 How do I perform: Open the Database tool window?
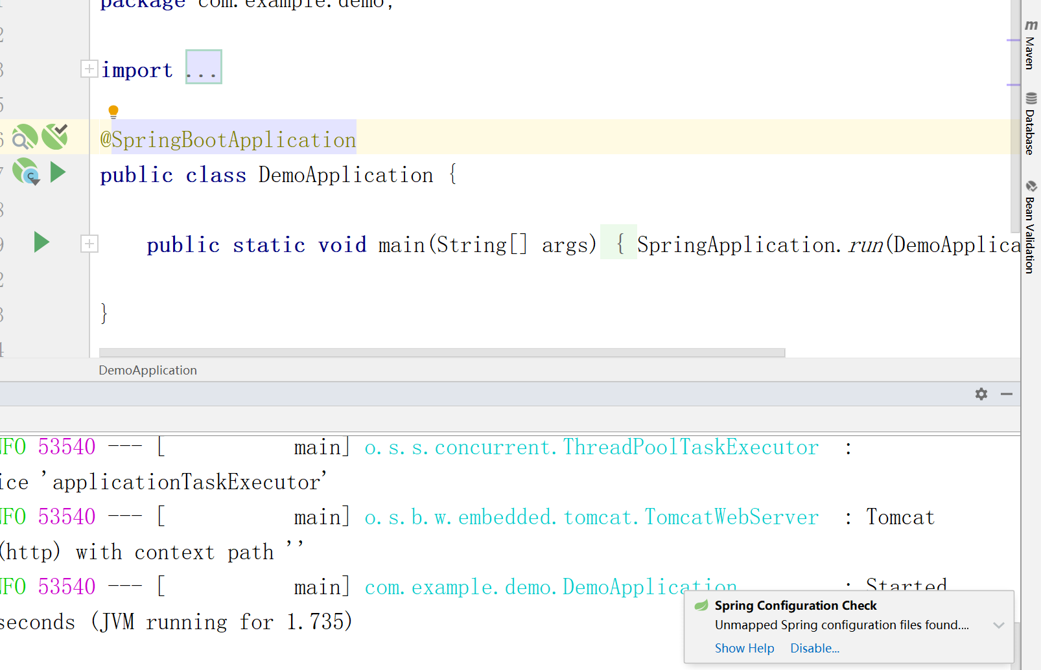pyautogui.click(x=1031, y=123)
